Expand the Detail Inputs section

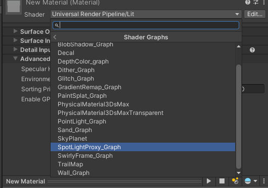coord(15,49)
